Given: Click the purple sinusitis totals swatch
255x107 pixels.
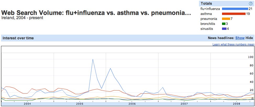Looking at the screenshot, I should pyautogui.click(x=224, y=29).
